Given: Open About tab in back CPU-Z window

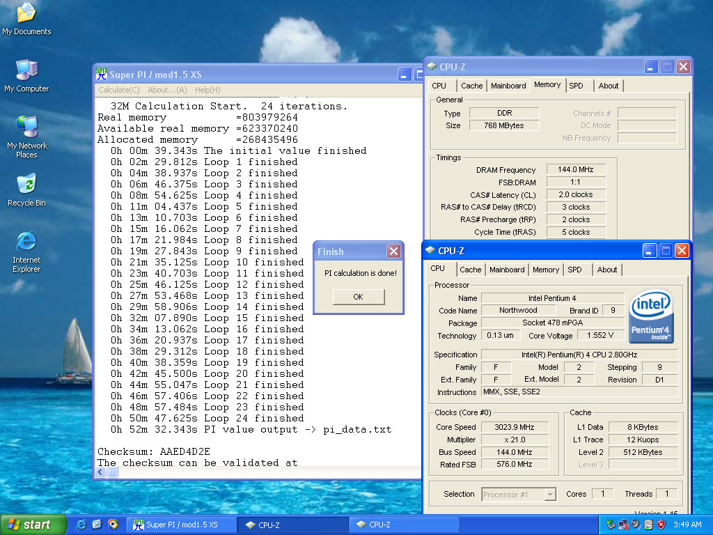Looking at the screenshot, I should pyautogui.click(x=608, y=86).
